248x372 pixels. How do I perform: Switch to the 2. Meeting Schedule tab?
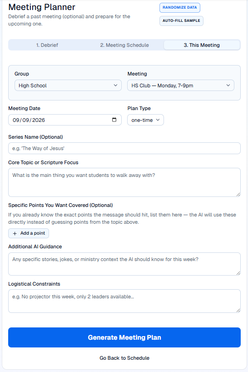tap(124, 45)
